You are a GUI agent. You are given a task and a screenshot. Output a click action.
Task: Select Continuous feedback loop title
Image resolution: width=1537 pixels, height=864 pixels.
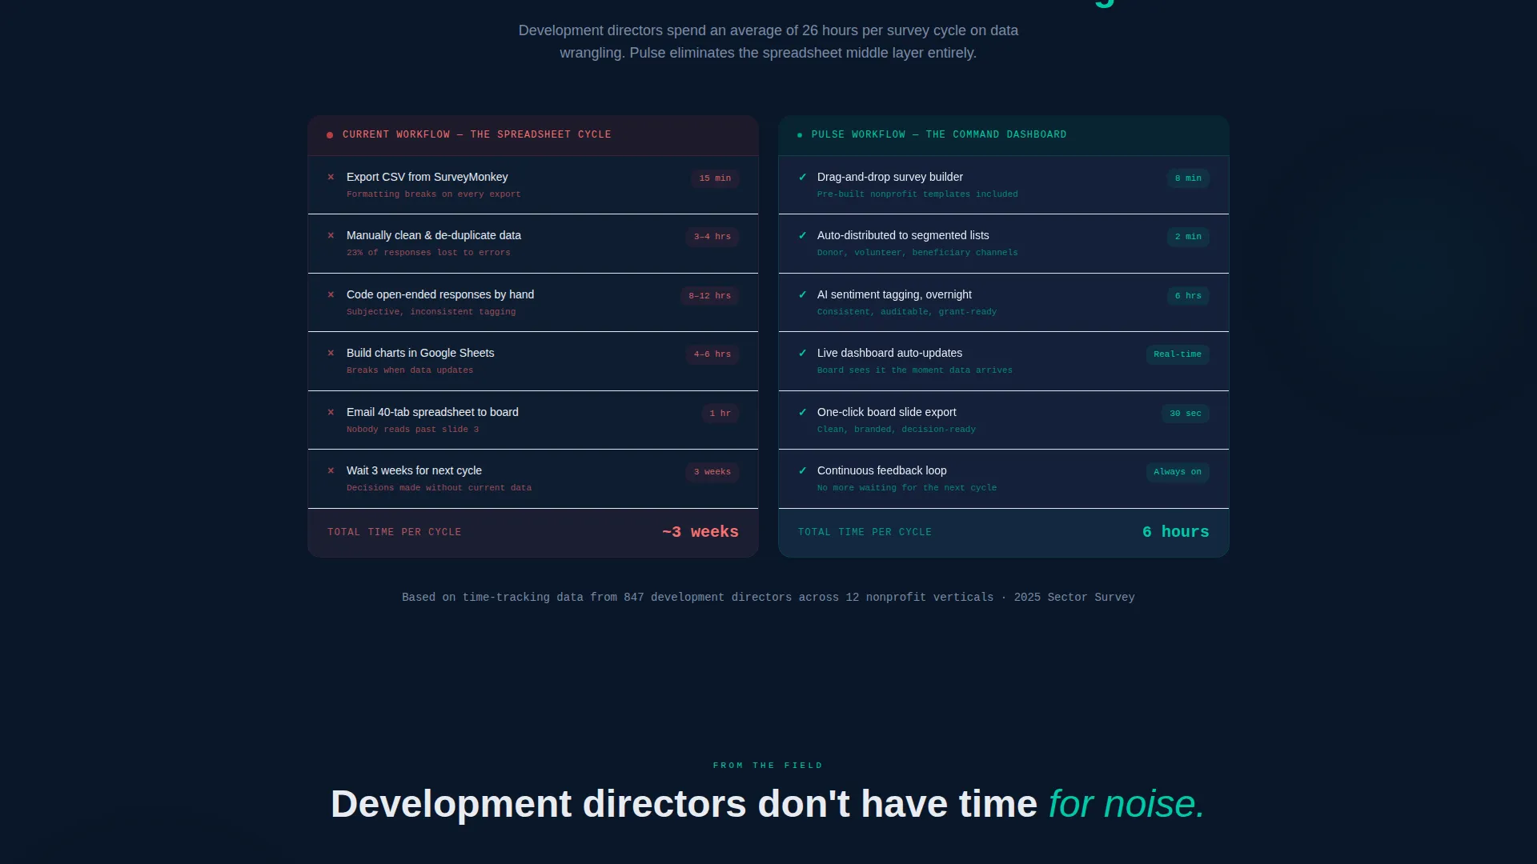881,470
